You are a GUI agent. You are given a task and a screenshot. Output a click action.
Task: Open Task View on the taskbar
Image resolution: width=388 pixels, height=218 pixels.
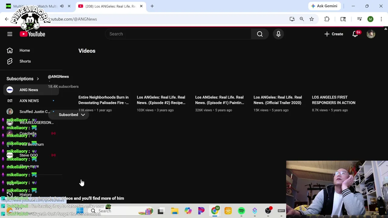[161, 211]
